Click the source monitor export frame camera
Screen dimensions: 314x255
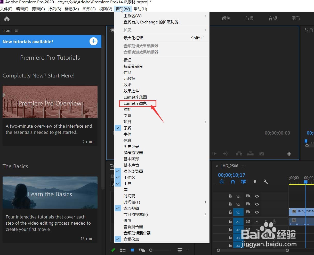pyautogui.click(x=262, y=154)
